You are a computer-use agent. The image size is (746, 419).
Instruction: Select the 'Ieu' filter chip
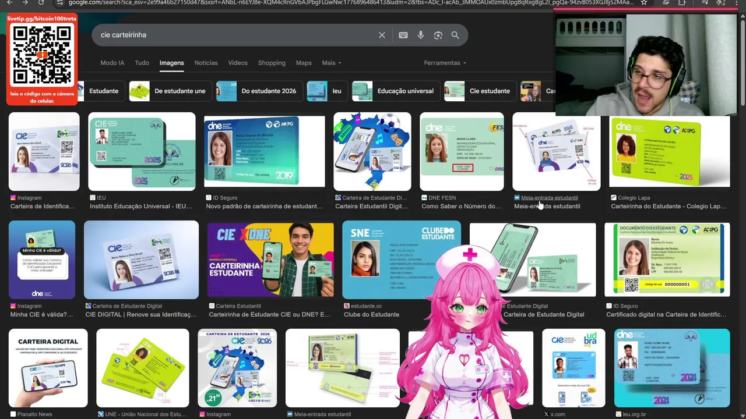[x=327, y=91]
